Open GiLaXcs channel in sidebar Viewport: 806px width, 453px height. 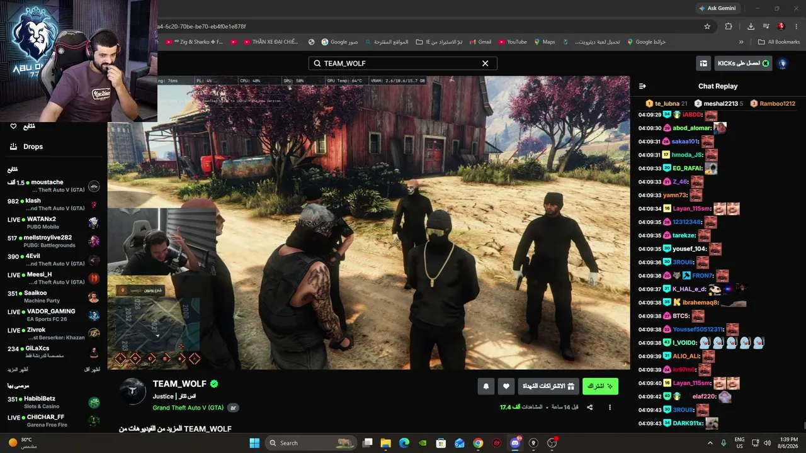coord(54,352)
